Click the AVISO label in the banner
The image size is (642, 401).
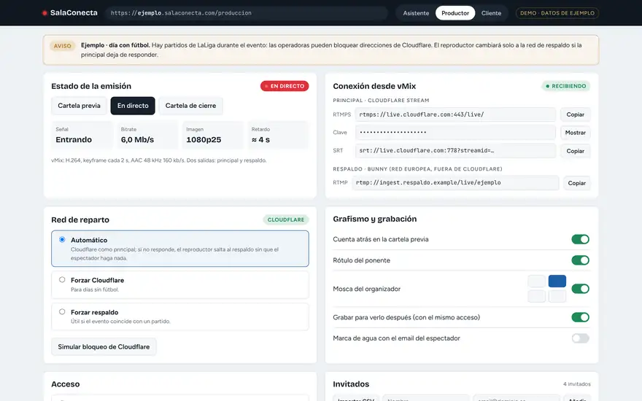point(62,46)
